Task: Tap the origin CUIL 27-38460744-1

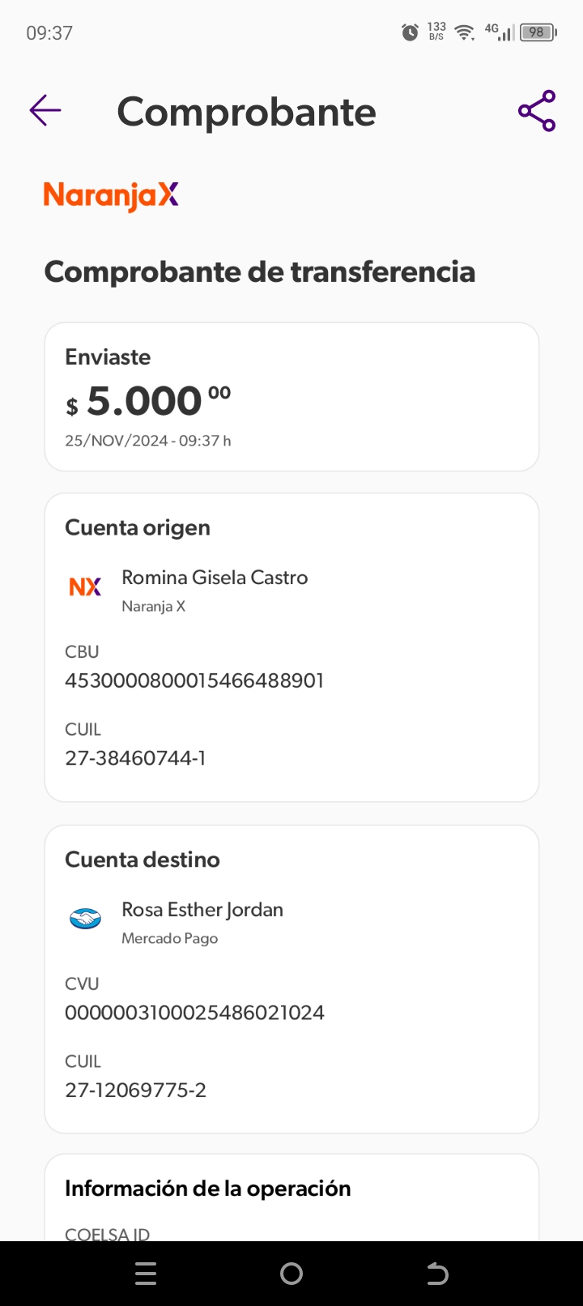Action: [135, 758]
